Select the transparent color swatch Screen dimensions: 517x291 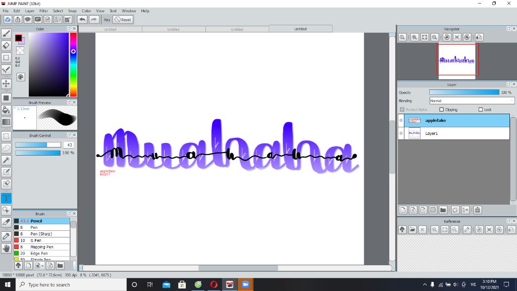click(x=20, y=51)
